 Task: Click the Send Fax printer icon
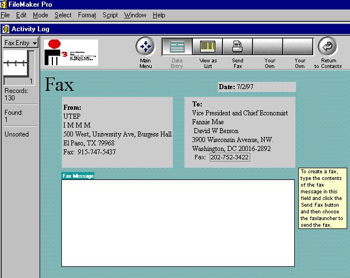[237, 46]
